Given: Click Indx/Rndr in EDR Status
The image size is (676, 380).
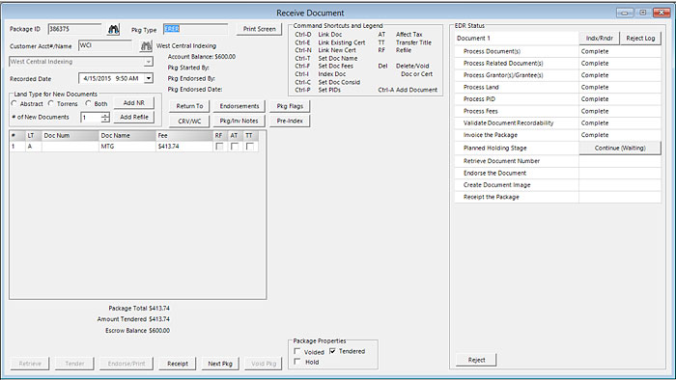Looking at the screenshot, I should (x=600, y=38).
